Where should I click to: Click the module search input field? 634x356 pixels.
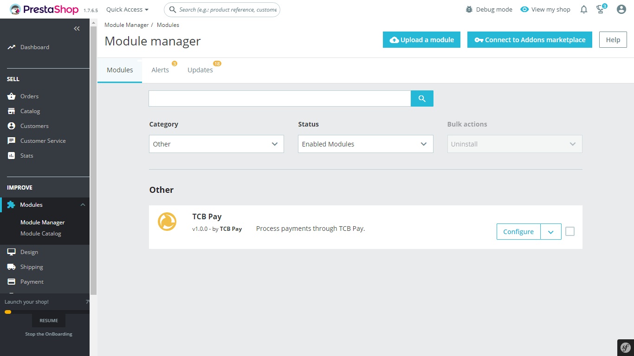(280, 98)
